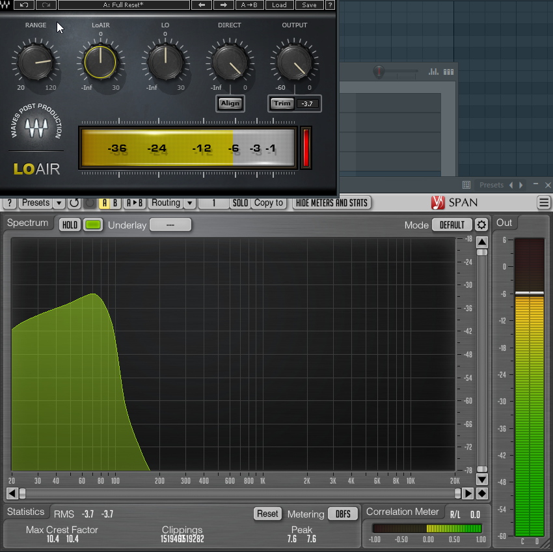Enable SOLO in SPAN toolbar
This screenshot has width=553, height=552.
click(240, 203)
